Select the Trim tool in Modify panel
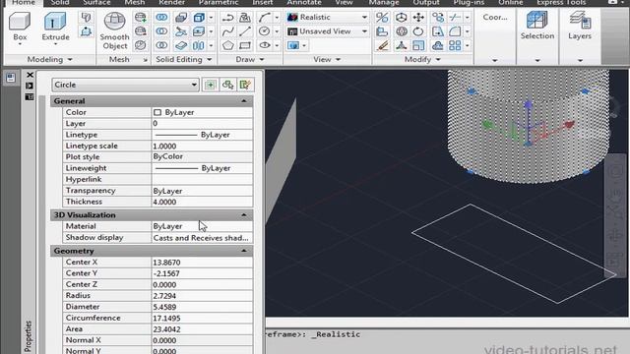The height and width of the screenshot is (354, 630). click(x=455, y=18)
